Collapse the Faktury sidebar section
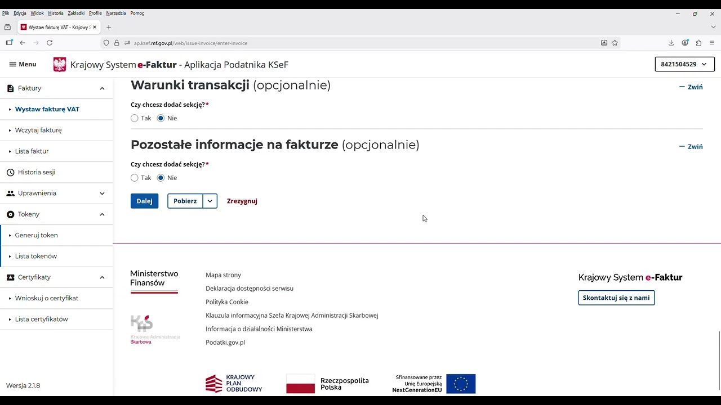This screenshot has height=405, width=721. (102, 88)
